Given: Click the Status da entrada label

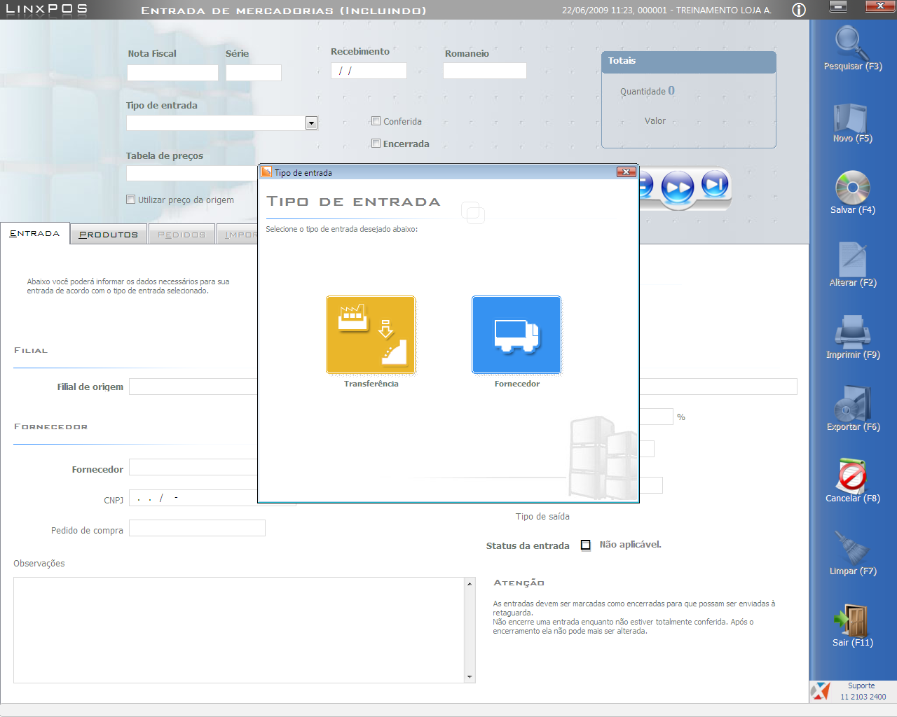Looking at the screenshot, I should (528, 546).
